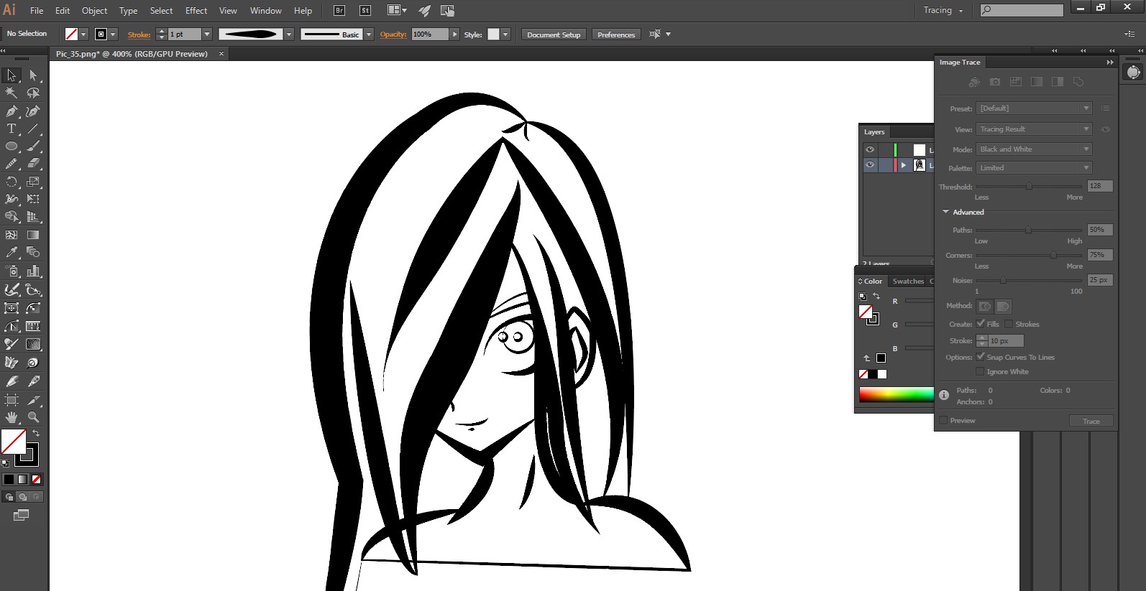Adjust the Corners slider handle
Image resolution: width=1146 pixels, height=591 pixels.
1054,255
